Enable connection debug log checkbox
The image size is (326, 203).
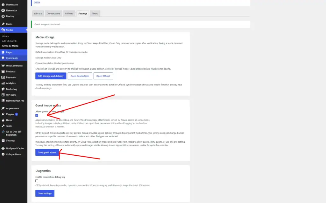37,181
